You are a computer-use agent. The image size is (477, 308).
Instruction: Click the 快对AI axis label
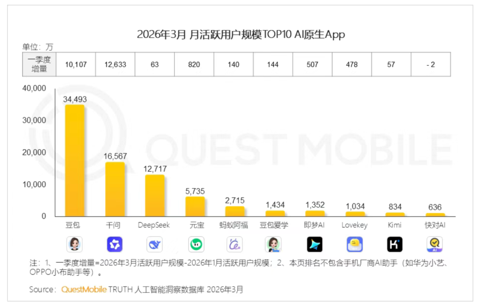tap(435, 225)
